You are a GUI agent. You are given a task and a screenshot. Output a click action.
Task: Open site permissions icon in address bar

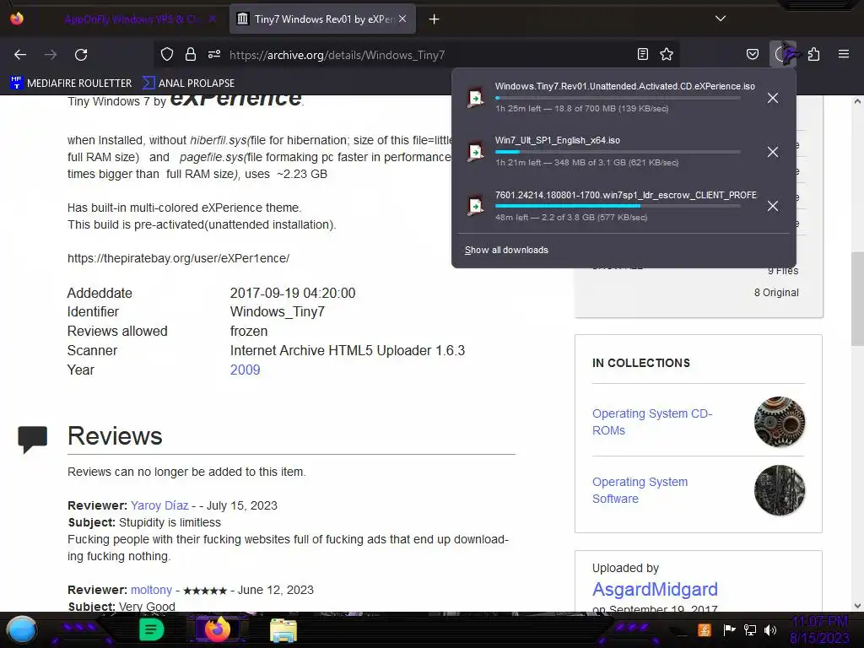pyautogui.click(x=214, y=54)
